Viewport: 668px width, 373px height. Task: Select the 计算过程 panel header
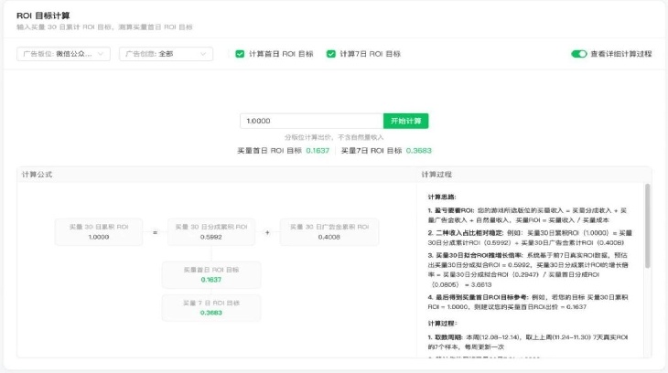point(437,174)
